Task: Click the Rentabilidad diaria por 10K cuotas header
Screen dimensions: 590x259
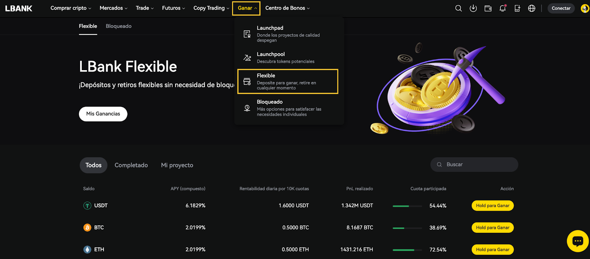Action: click(x=274, y=189)
